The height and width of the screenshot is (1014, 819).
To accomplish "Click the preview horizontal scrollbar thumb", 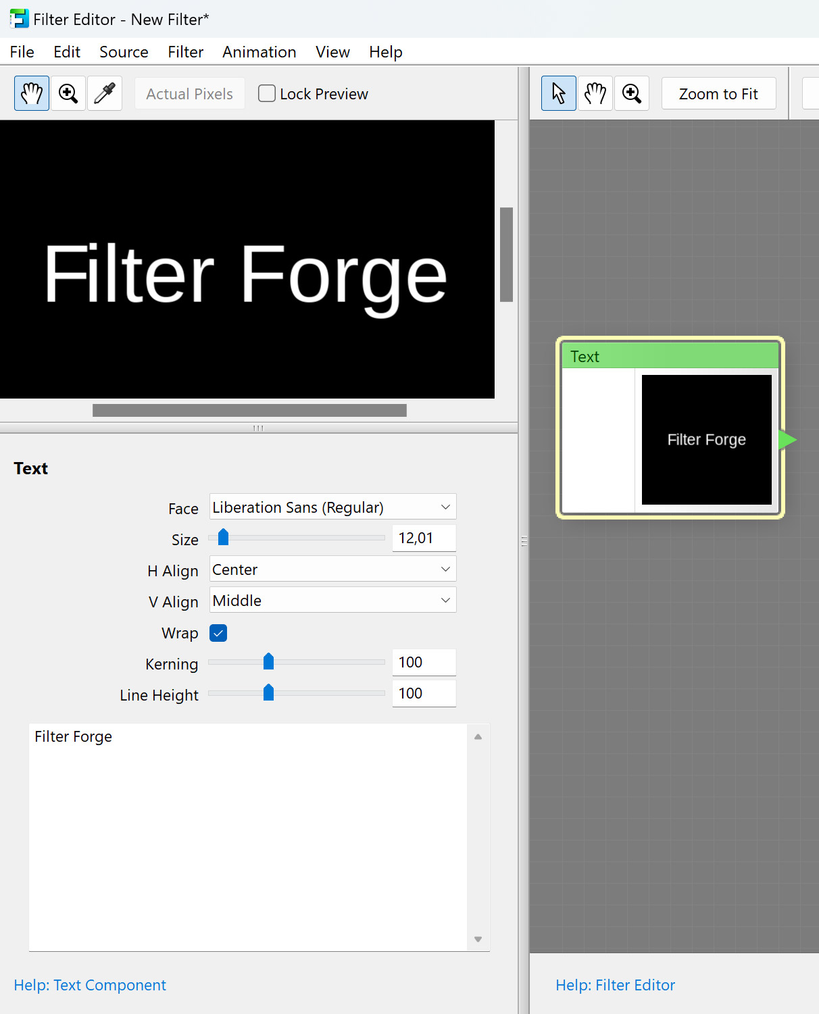I will 249,410.
